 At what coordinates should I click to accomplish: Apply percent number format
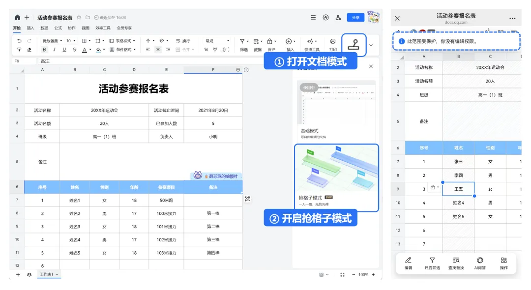coord(206,50)
